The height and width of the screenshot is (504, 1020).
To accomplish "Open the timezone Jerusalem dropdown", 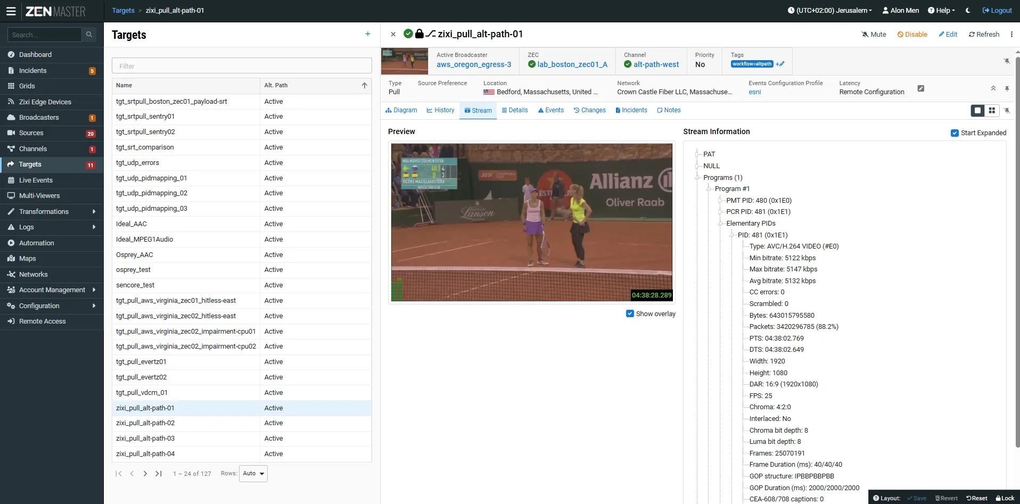I will point(830,11).
